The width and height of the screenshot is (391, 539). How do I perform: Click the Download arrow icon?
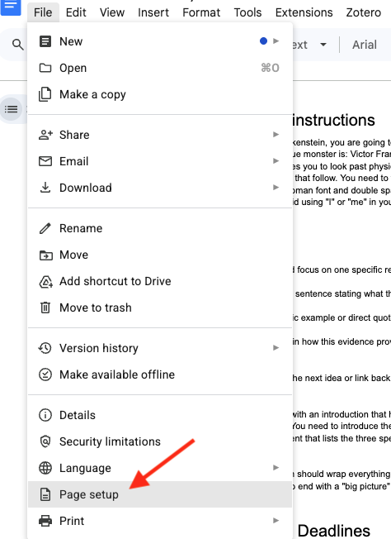point(45,188)
